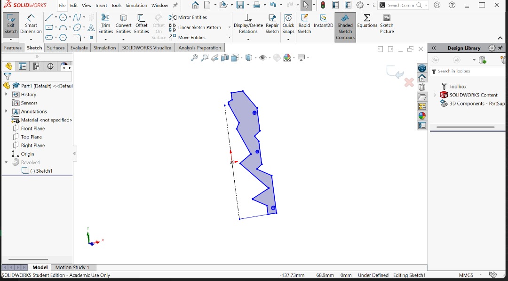Click the feature tree horizontal scrollbar
The image size is (508, 281).
click(28, 260)
